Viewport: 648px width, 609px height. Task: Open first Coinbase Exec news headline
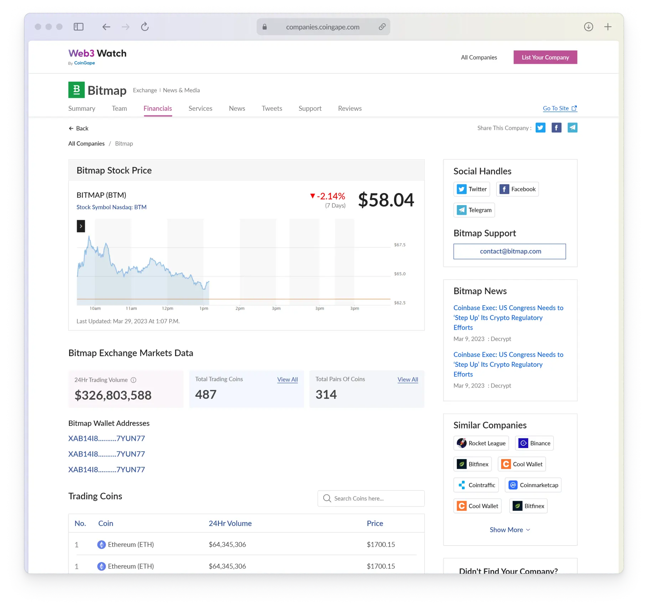(x=508, y=318)
